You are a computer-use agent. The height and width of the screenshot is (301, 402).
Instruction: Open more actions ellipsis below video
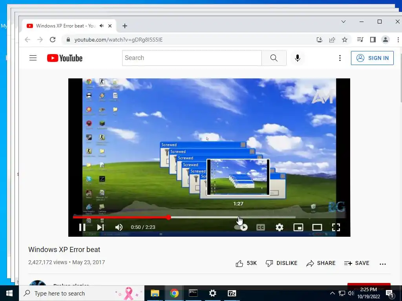382,264
